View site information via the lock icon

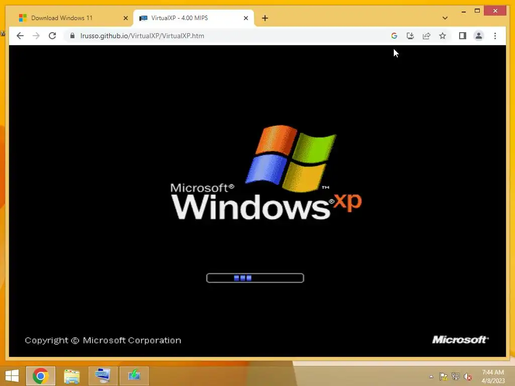tap(72, 36)
